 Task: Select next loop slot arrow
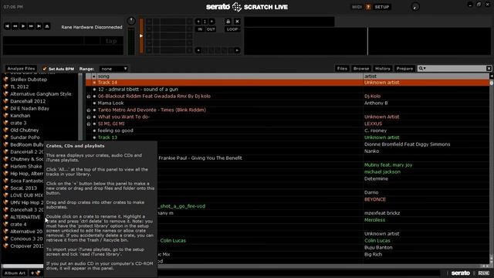[x=211, y=22]
